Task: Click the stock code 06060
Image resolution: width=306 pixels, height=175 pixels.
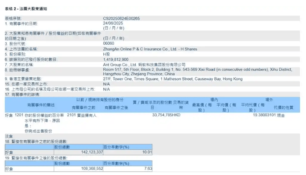Action: 109,44
